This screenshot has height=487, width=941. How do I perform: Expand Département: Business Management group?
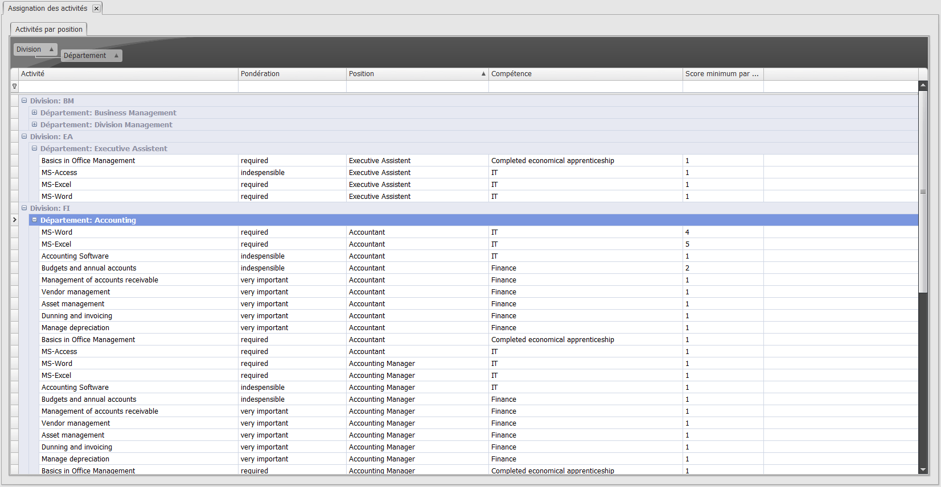(35, 113)
